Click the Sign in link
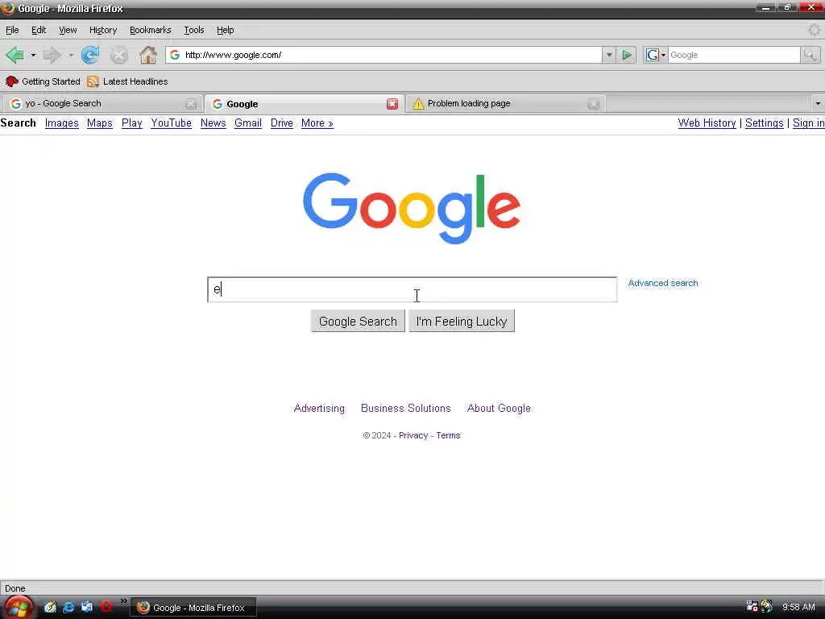825x619 pixels. click(809, 123)
